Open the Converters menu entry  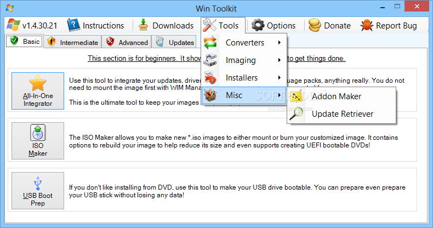[244, 43]
